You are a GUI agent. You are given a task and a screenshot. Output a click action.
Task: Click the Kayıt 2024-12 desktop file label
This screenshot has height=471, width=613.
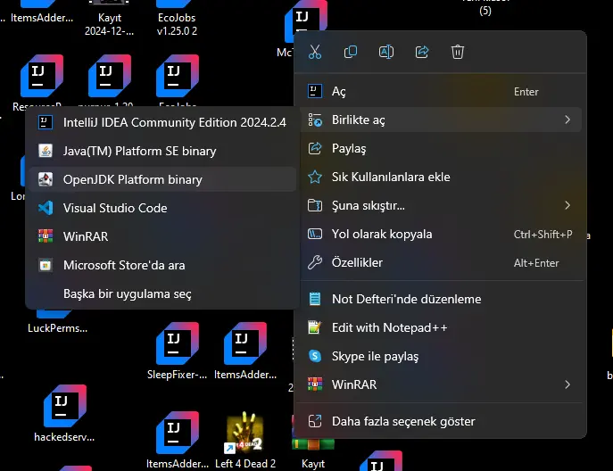click(x=109, y=24)
